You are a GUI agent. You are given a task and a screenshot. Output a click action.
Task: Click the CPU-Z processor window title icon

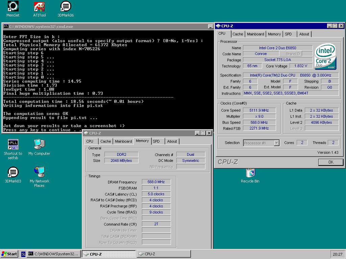[218, 26]
